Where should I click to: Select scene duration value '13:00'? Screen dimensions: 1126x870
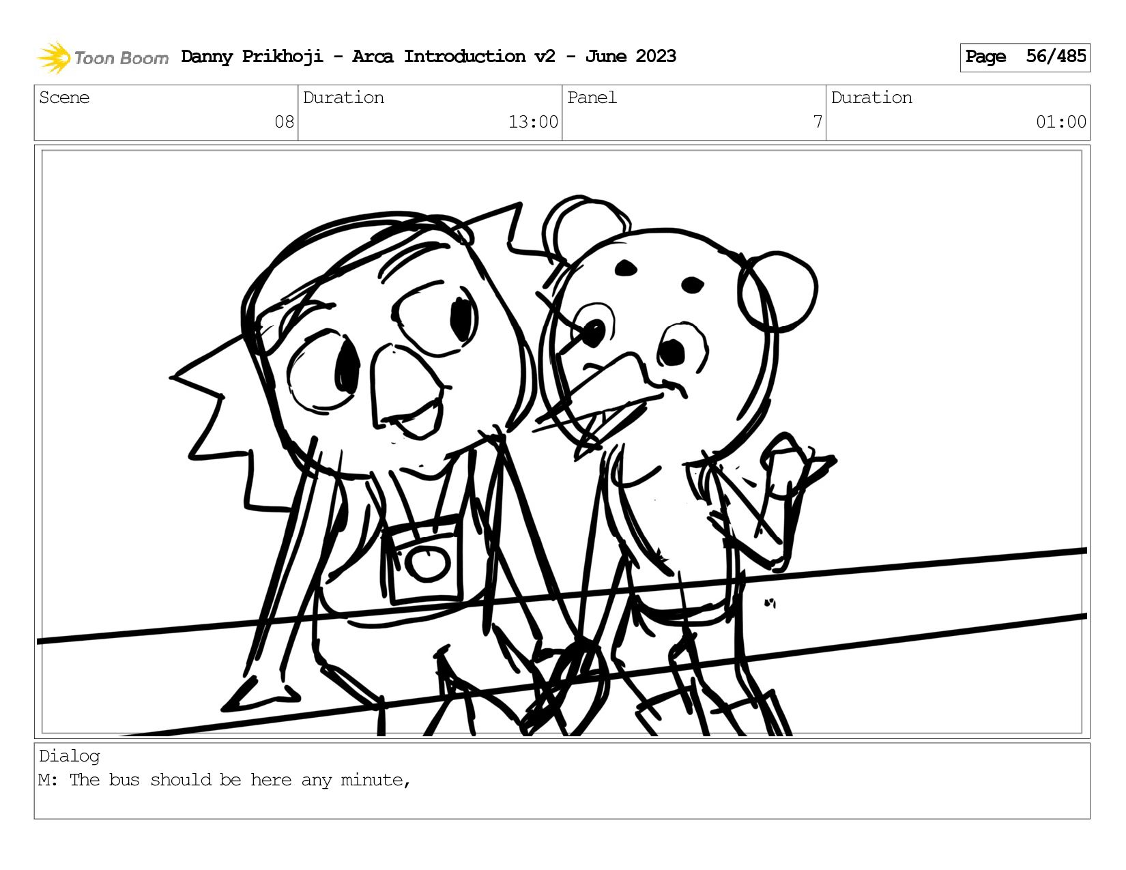(x=533, y=122)
